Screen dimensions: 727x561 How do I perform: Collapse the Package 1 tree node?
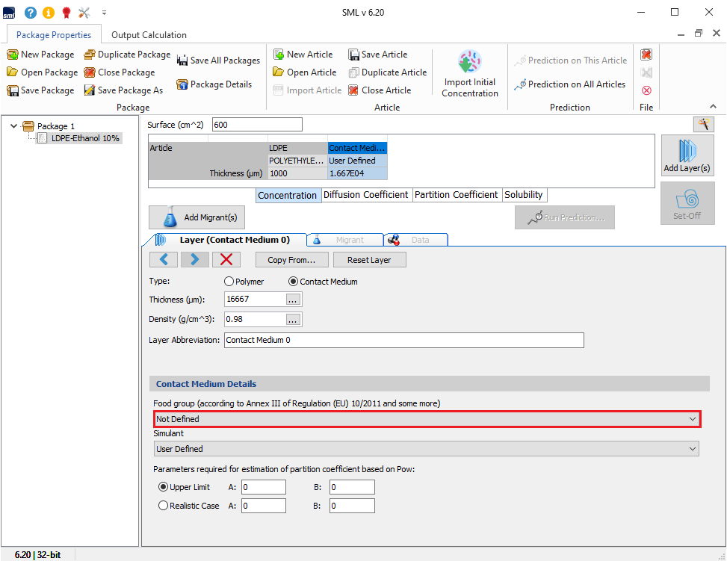(x=13, y=126)
